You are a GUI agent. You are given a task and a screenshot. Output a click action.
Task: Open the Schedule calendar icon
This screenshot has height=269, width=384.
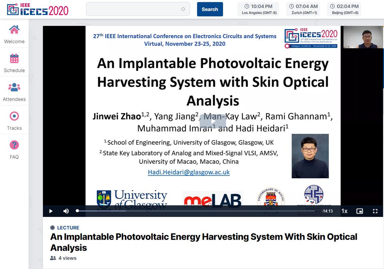[x=14, y=58]
